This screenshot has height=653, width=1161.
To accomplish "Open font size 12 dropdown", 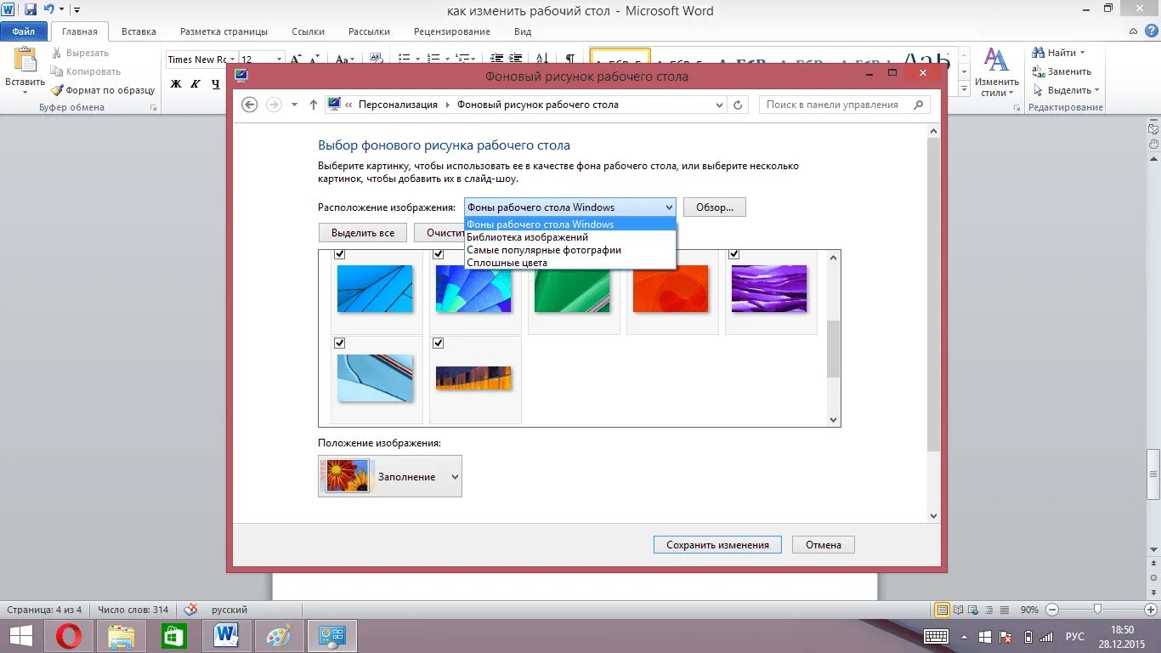I will pyautogui.click(x=278, y=60).
